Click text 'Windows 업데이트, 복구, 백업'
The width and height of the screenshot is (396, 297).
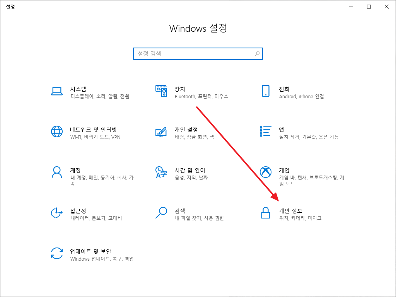(x=102, y=259)
